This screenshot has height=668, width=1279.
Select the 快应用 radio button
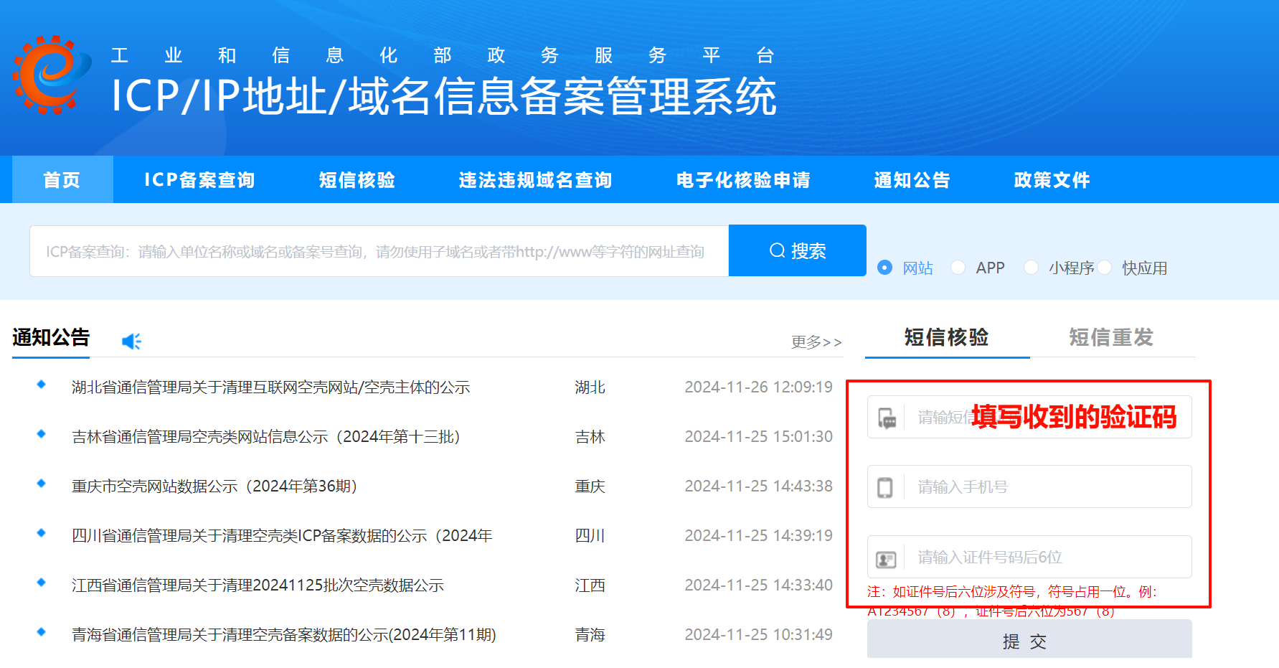[1105, 268]
